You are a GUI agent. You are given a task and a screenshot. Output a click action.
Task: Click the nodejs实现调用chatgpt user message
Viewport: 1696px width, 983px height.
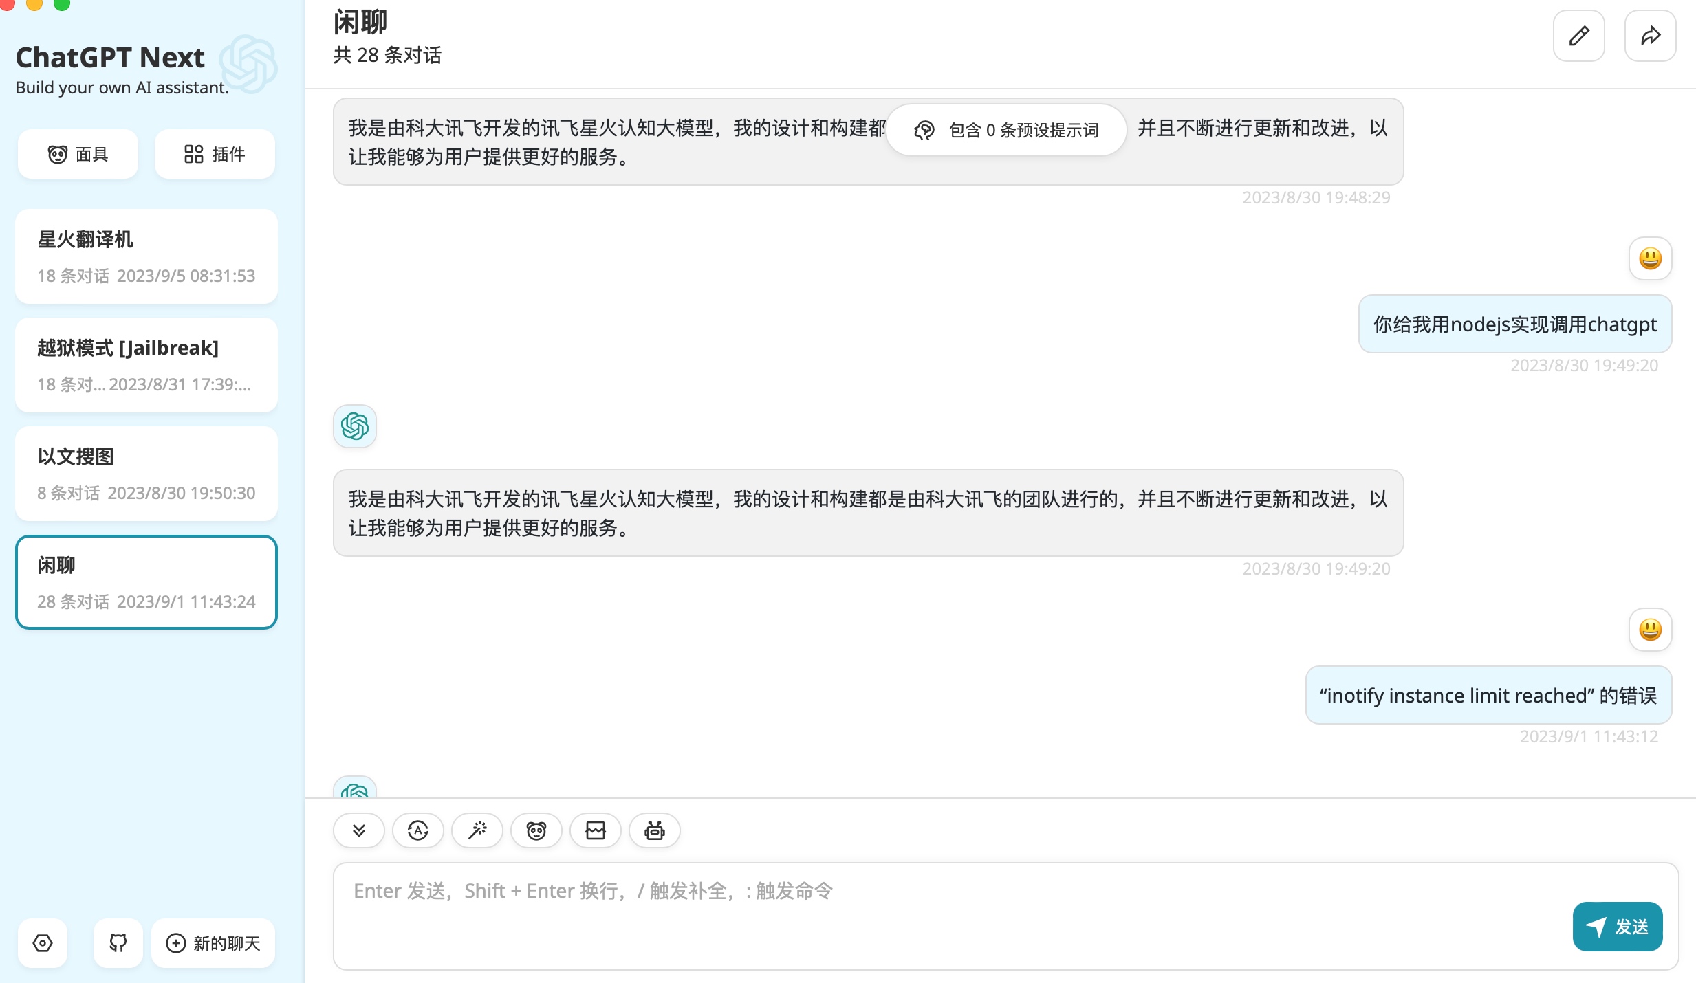click(1515, 324)
